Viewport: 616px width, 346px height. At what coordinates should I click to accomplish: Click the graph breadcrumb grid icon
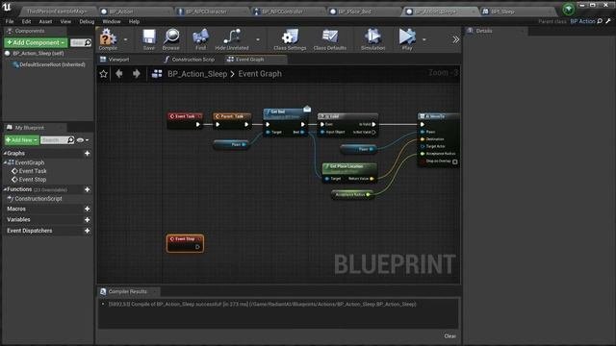click(x=157, y=74)
